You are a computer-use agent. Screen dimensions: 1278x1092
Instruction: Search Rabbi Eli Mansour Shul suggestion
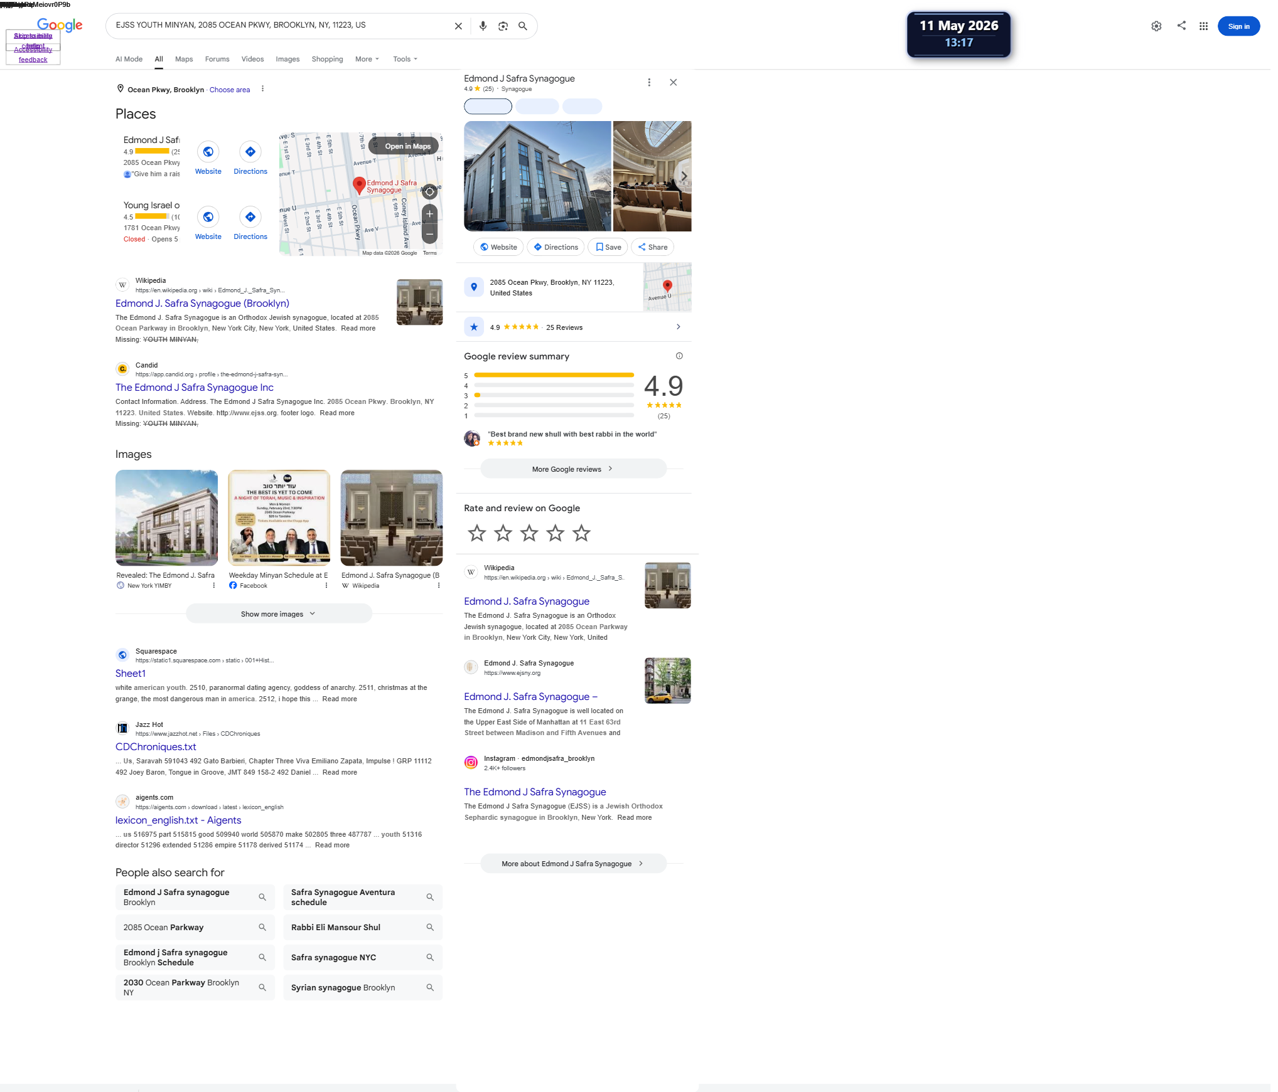(363, 928)
